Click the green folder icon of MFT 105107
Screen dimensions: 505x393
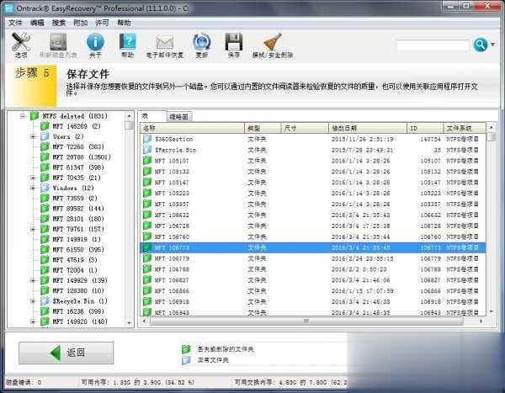pos(147,161)
